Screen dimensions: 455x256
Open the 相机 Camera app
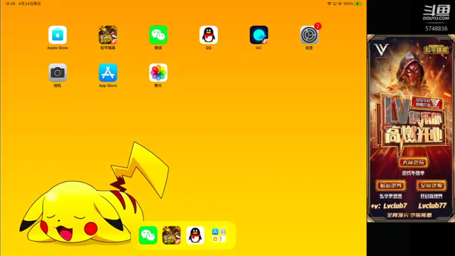point(57,73)
